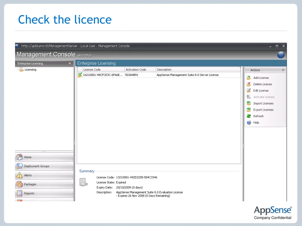Click the Packages boxes icon

pos(19,184)
